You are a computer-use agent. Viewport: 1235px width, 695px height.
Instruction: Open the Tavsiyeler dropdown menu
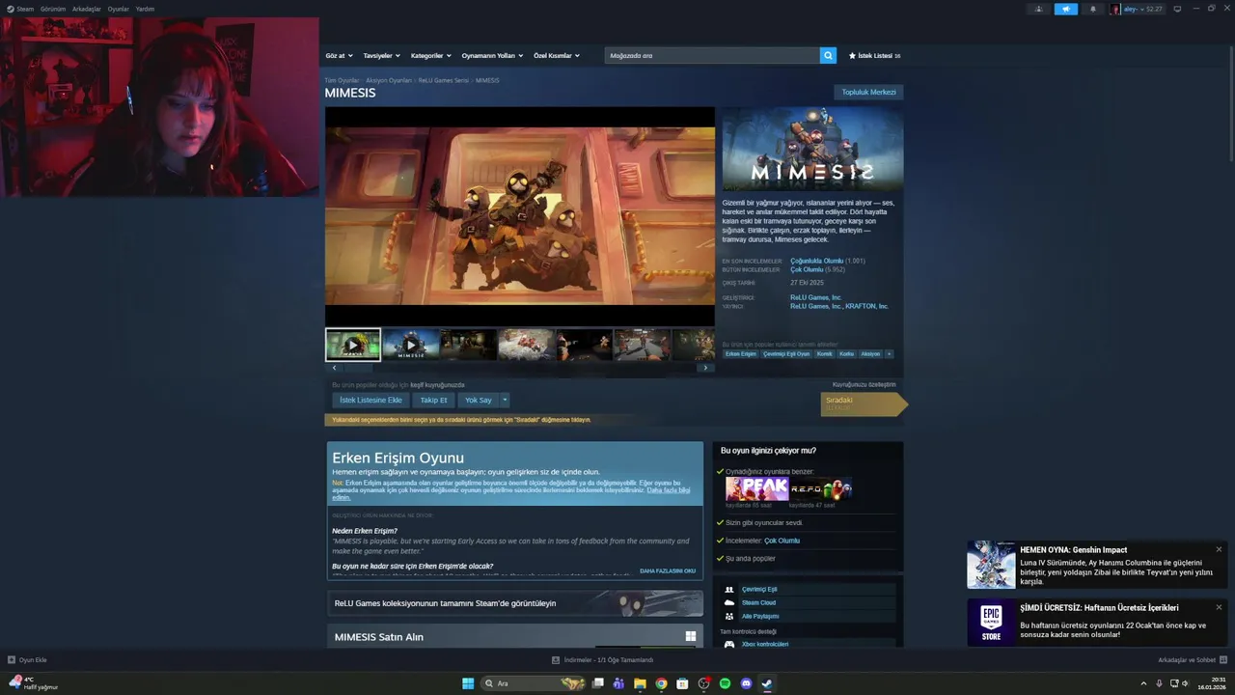381,55
